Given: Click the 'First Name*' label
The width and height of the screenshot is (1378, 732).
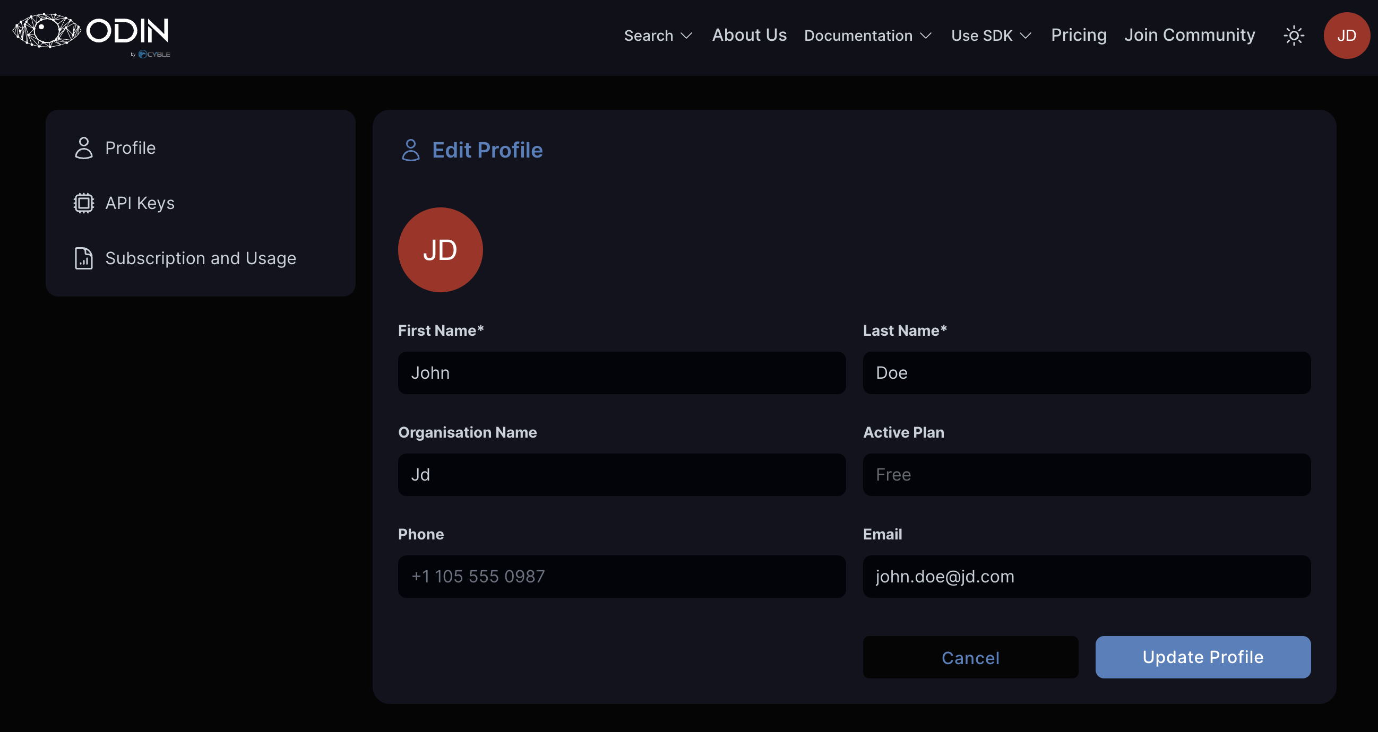Looking at the screenshot, I should pos(441,330).
